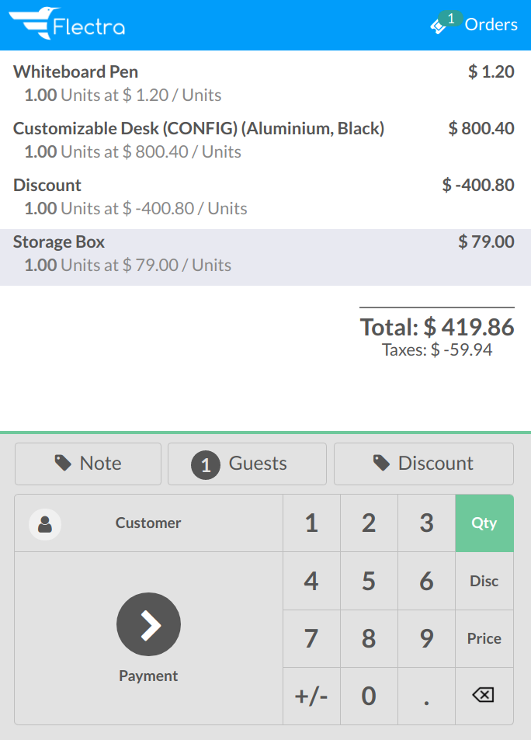The height and width of the screenshot is (740, 531).
Task: Click the Payment arrow icon
Action: coord(147,624)
